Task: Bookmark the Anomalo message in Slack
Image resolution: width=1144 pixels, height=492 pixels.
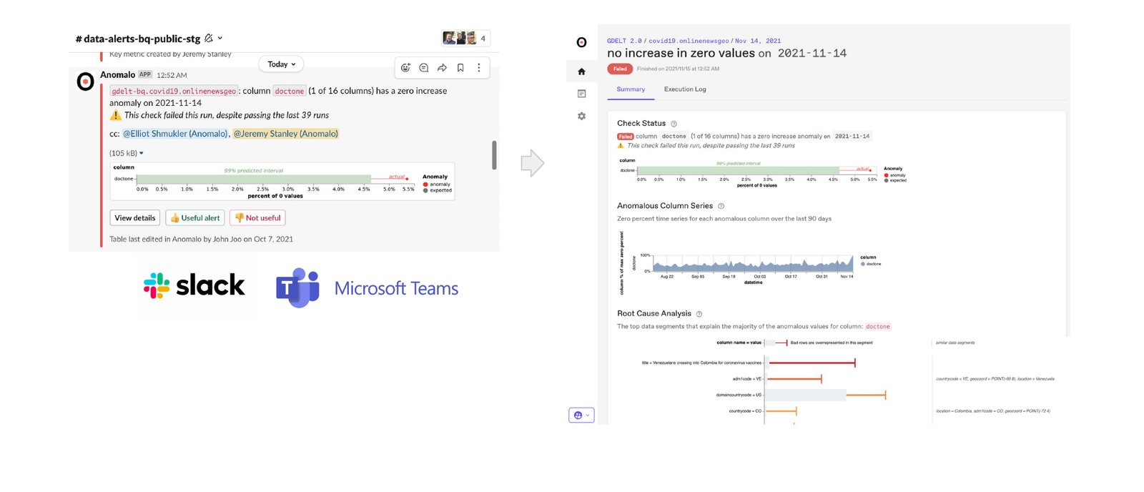Action: [x=460, y=68]
